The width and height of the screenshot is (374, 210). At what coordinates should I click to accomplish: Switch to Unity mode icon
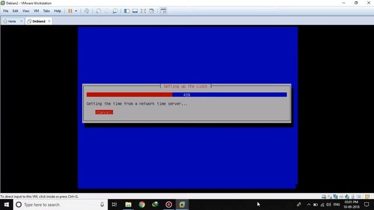pos(151,11)
